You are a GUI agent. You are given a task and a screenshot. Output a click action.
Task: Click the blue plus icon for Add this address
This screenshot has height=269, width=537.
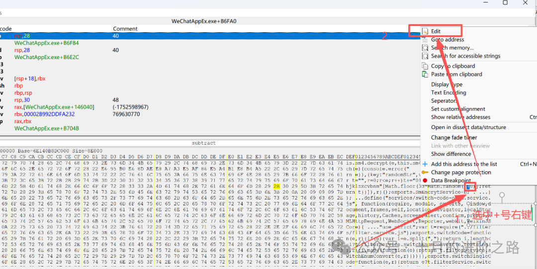tap(425, 164)
